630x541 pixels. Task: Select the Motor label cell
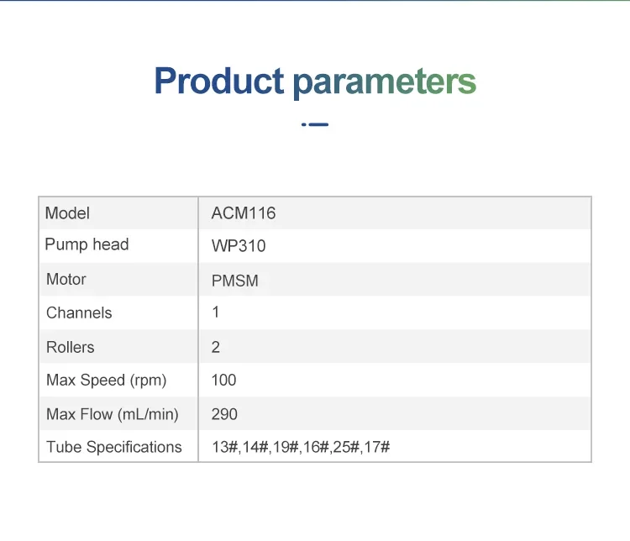(x=66, y=279)
